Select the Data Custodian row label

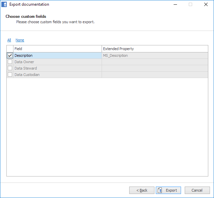[x=27, y=75]
